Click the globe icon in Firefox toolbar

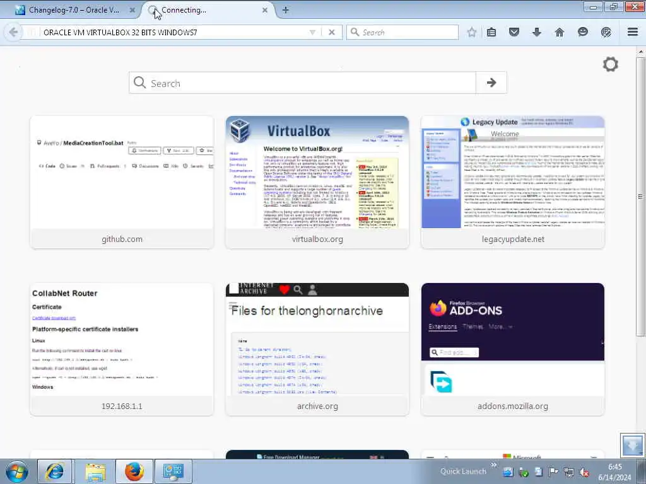click(606, 32)
